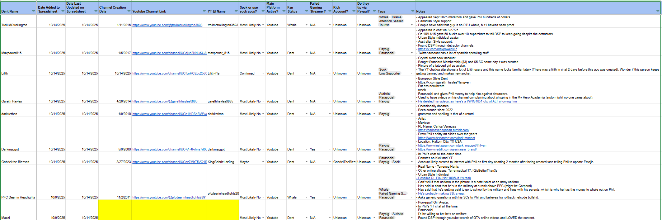Open garethhayles8885 YouTube channel link
Viewport: 662px width, 220px height.
click(x=165, y=101)
